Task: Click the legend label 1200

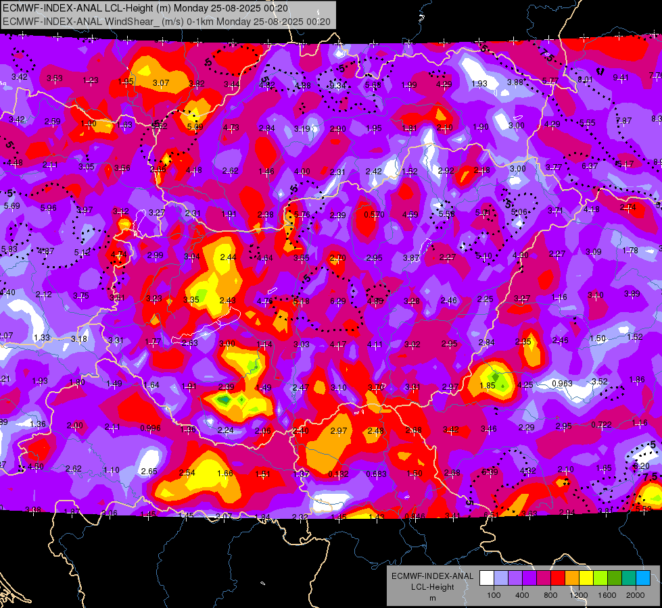Action: click(x=578, y=595)
